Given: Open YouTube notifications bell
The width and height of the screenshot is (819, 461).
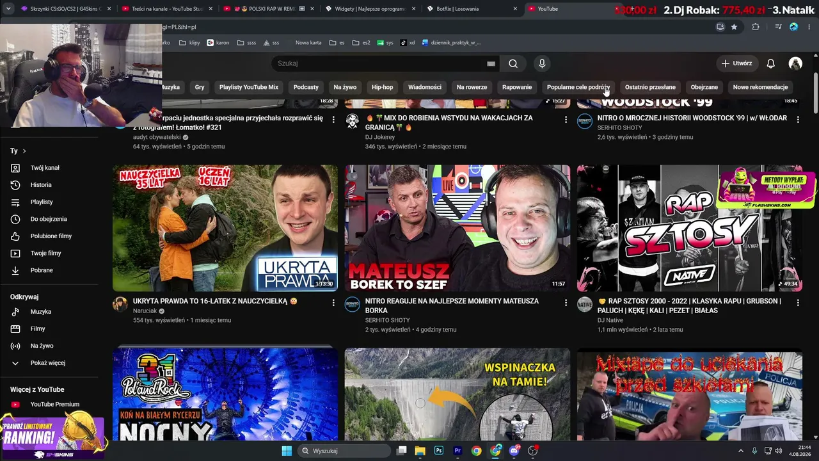Looking at the screenshot, I should coord(771,63).
